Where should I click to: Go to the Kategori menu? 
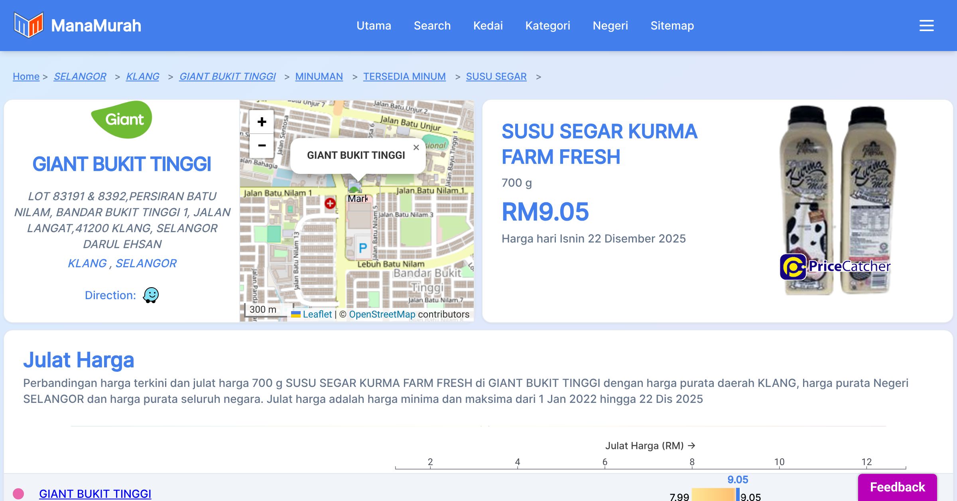[547, 26]
